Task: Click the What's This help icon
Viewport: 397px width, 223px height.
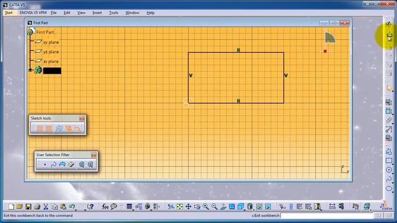Action: click(x=91, y=207)
